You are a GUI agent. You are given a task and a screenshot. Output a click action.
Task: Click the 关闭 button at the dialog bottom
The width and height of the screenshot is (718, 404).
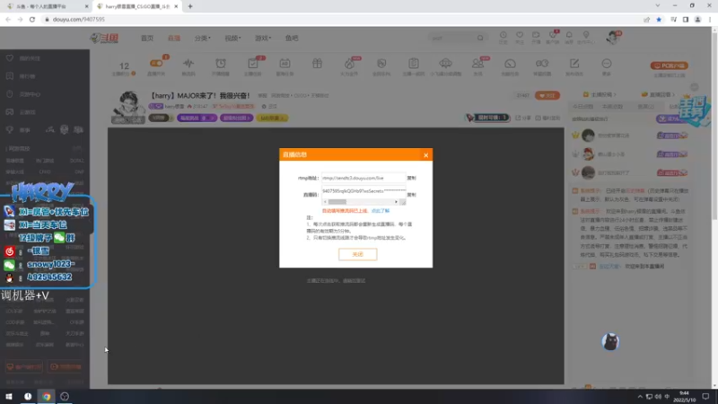(x=357, y=254)
